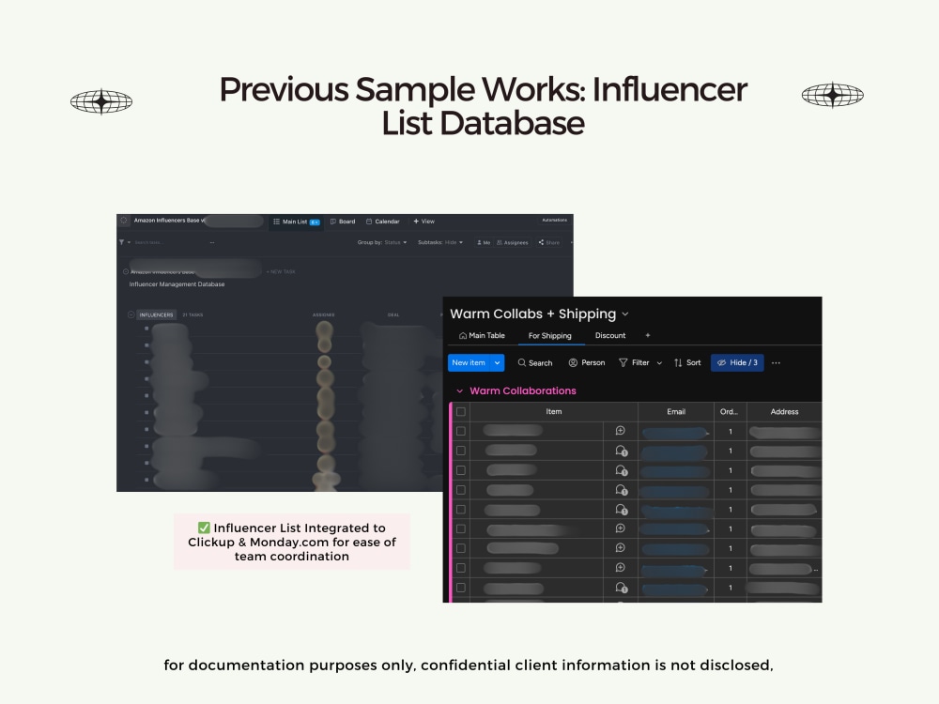Open the Subtasks: Hide dropdown
Viewport: 939px width, 704px height.
[x=440, y=242]
